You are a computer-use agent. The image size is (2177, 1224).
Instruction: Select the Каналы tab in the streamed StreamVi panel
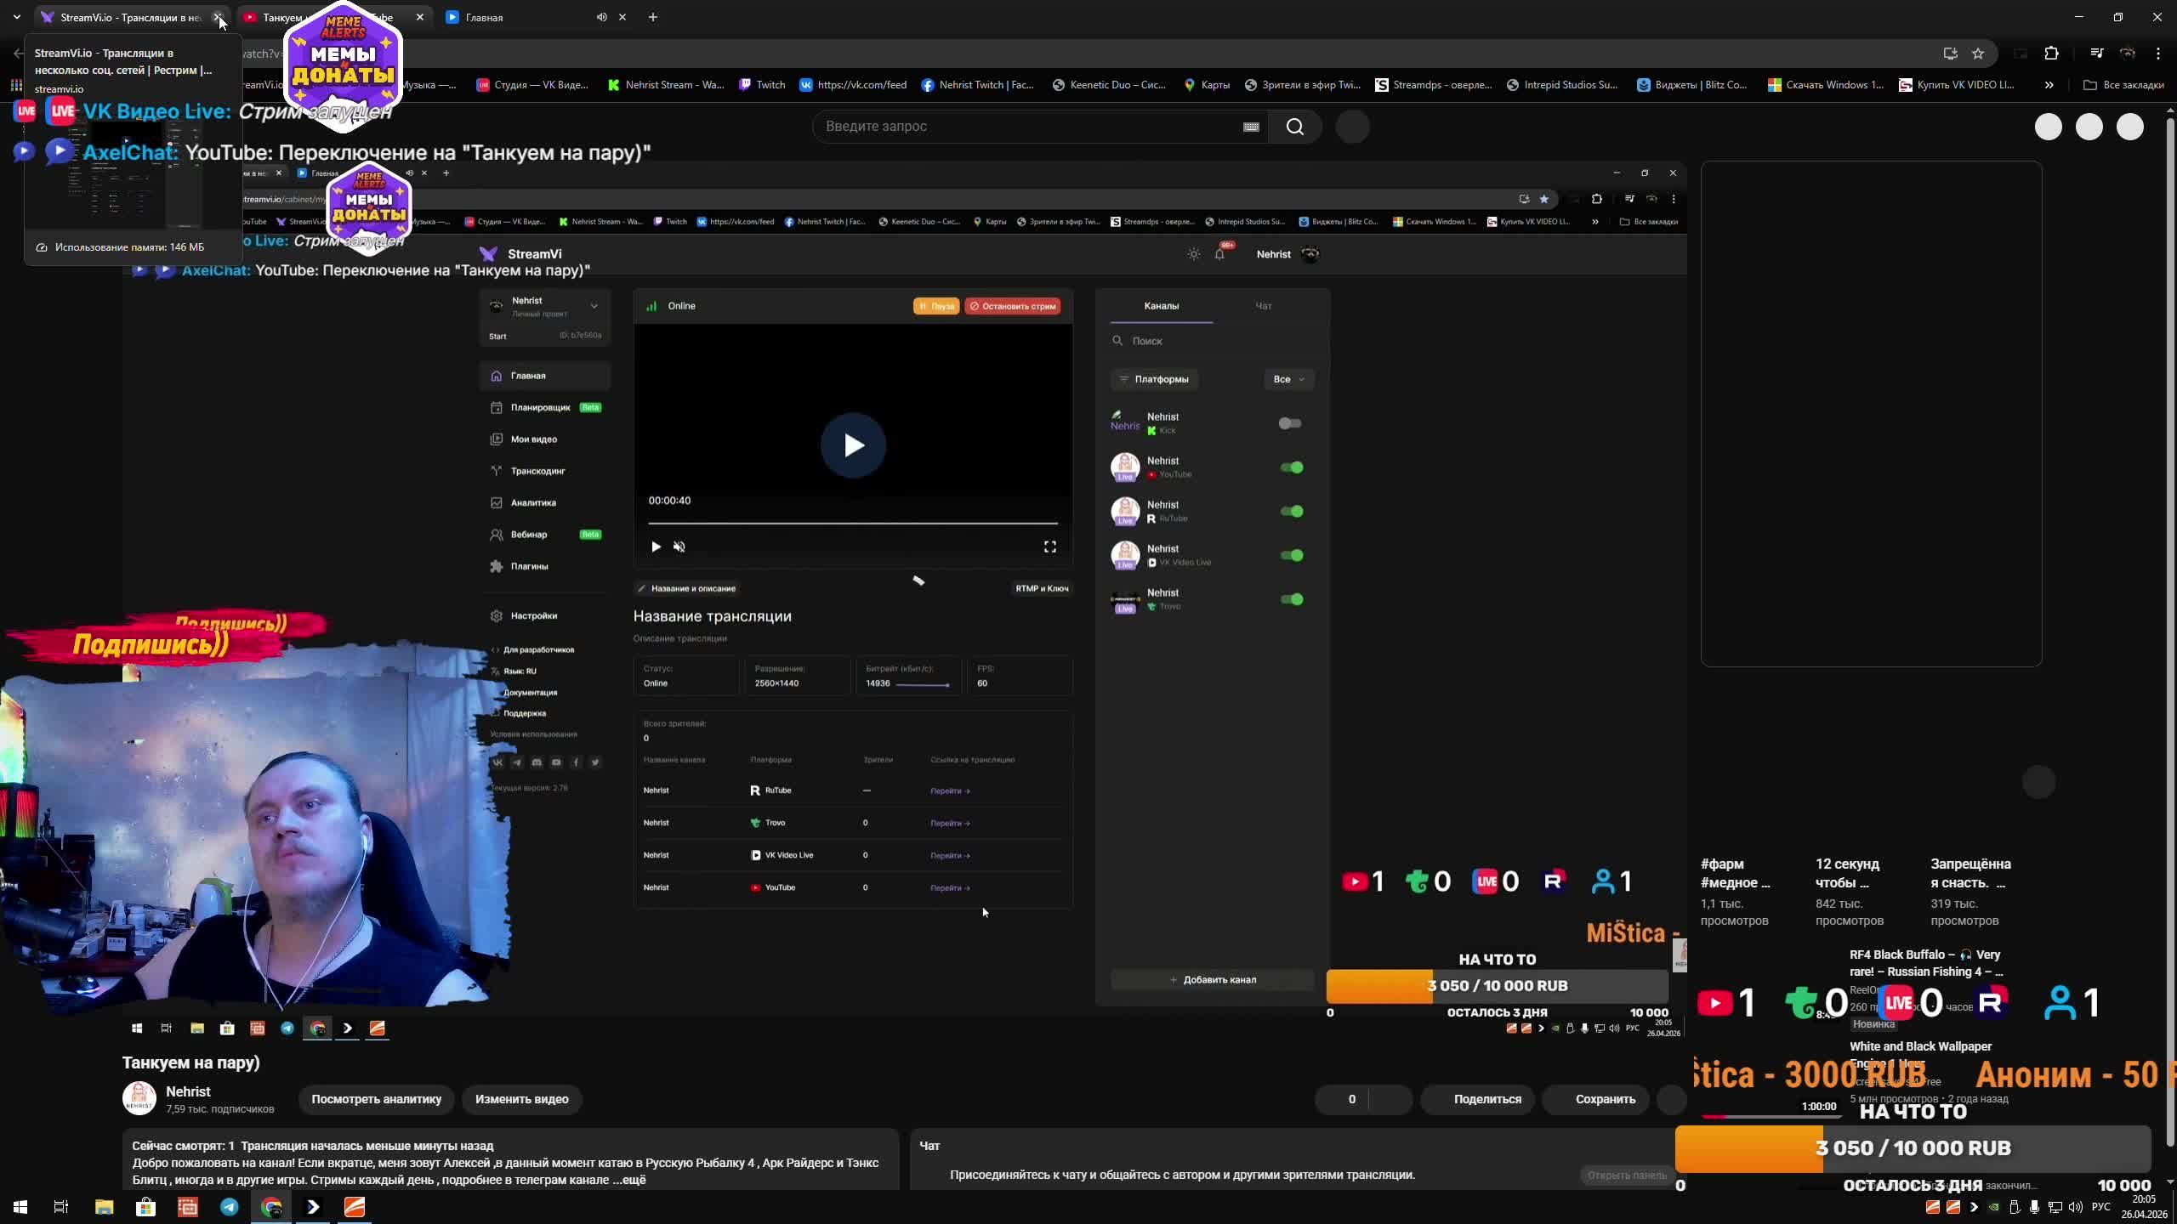point(1162,306)
